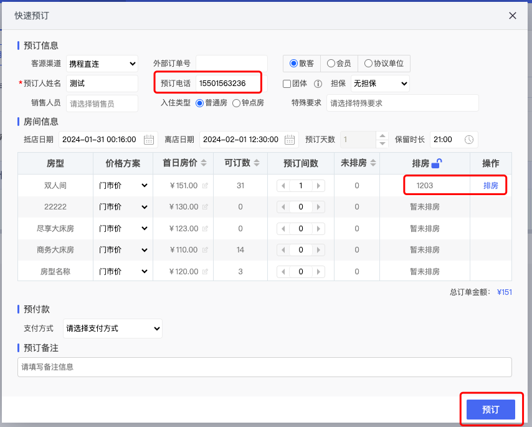The image size is (532, 427).
Task: Select the 协议单位 radio option
Action: tap(368, 64)
